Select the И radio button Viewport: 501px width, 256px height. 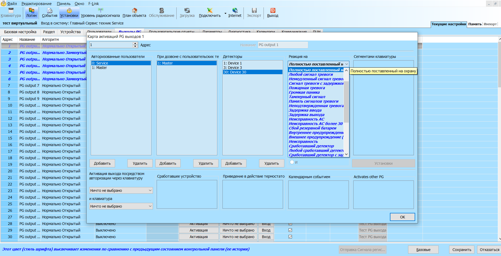292,162
